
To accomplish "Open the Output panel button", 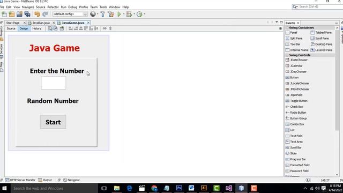I will [45, 180].
